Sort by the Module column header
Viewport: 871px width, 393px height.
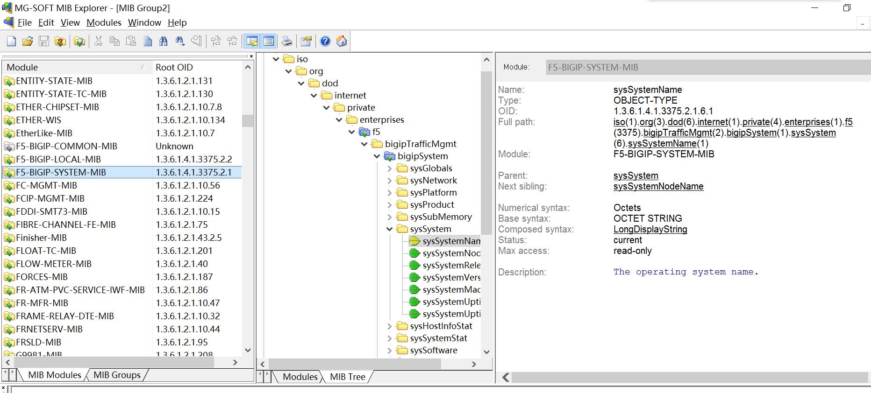77,67
